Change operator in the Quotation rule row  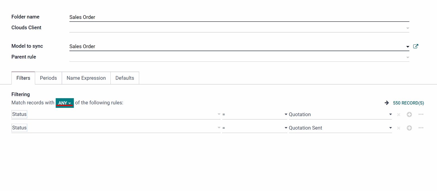255,115
